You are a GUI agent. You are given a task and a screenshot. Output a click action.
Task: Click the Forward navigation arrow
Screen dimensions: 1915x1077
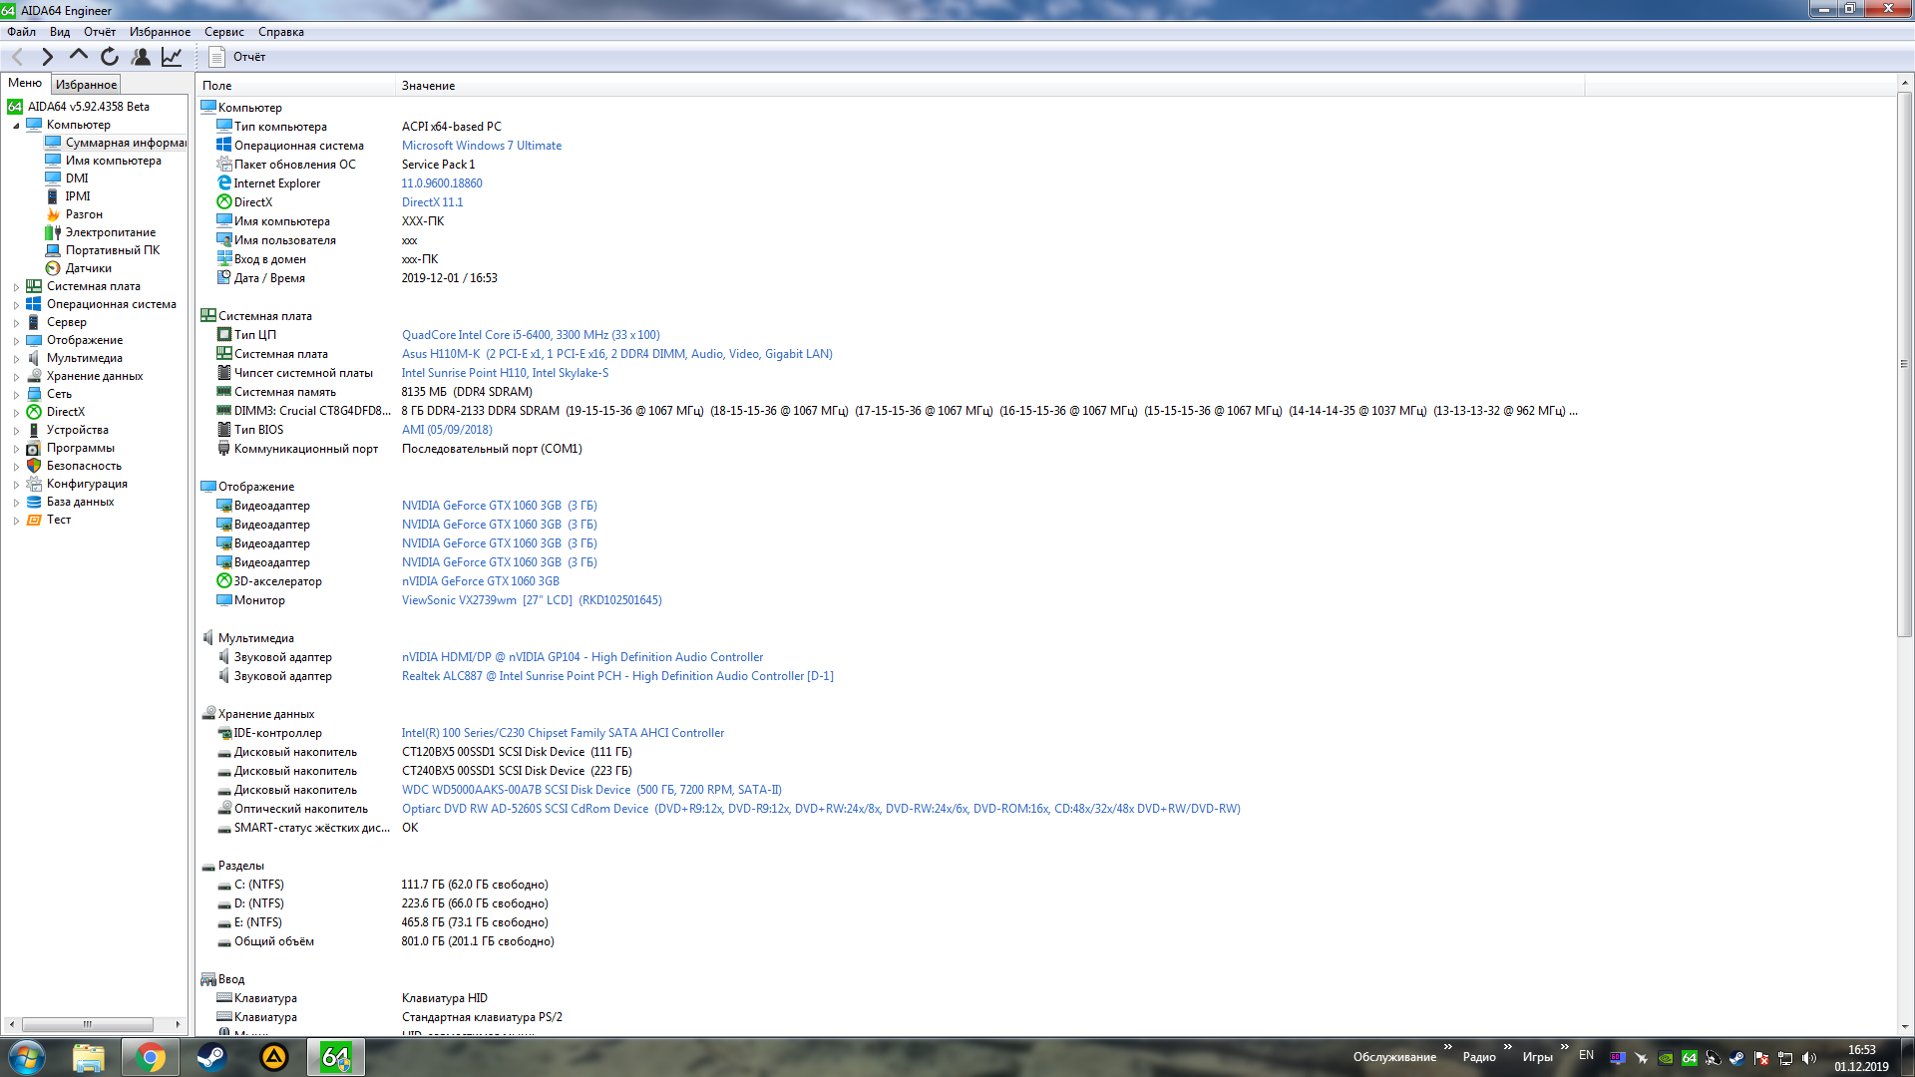pyautogui.click(x=47, y=57)
